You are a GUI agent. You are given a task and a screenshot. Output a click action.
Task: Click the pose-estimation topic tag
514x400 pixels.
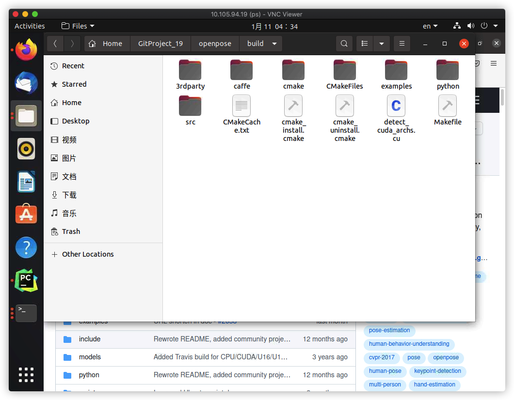389,330
